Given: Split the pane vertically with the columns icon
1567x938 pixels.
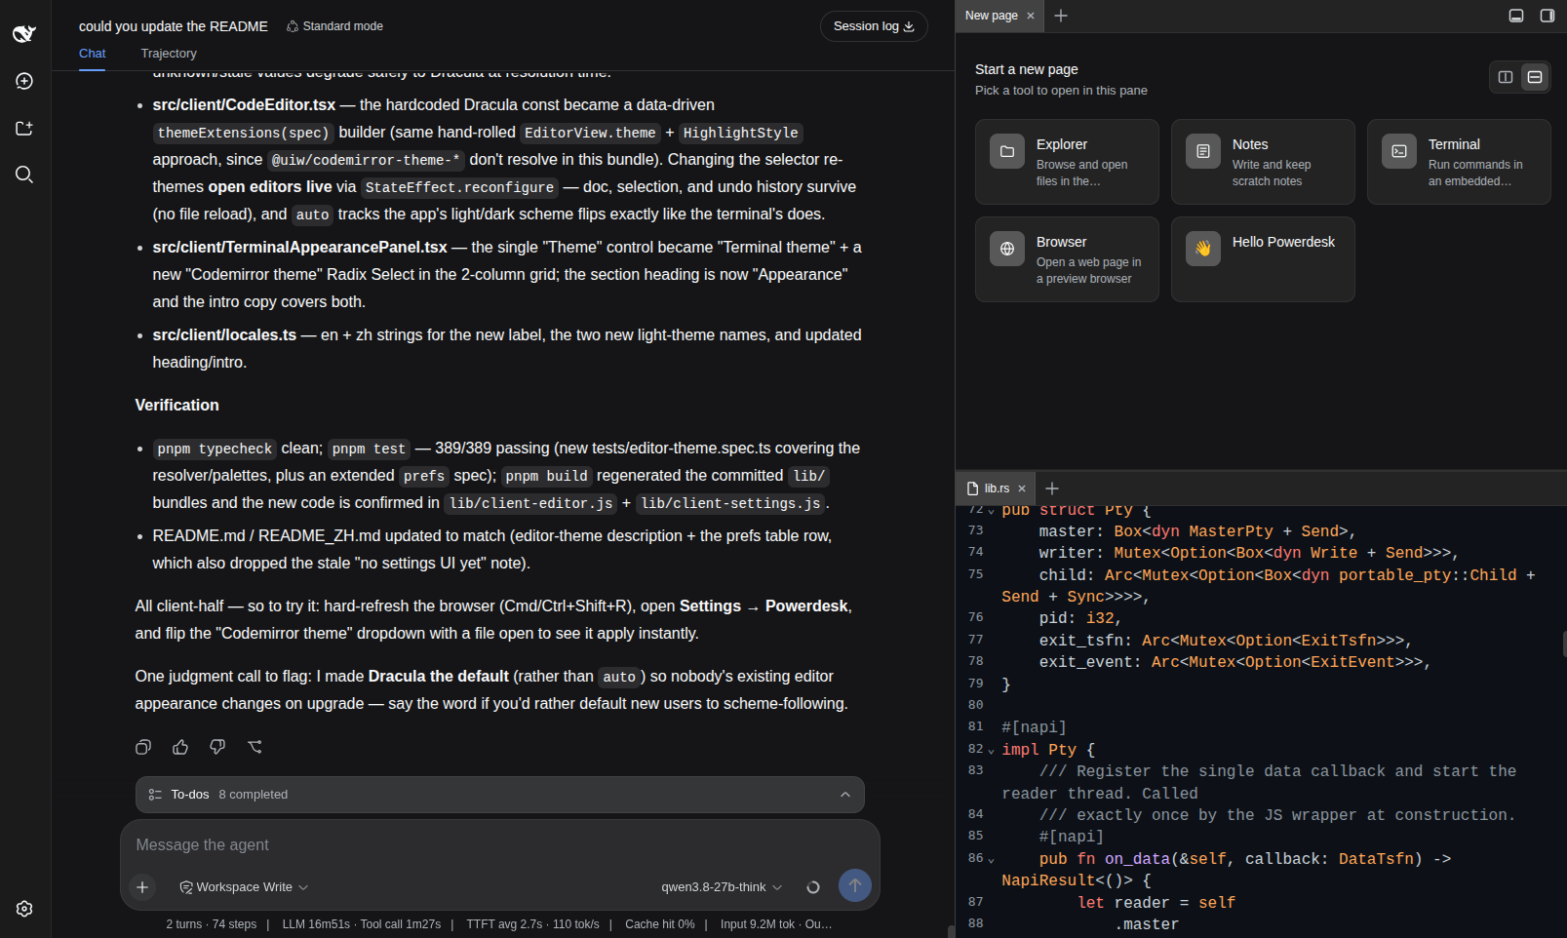Looking at the screenshot, I should (x=1506, y=77).
